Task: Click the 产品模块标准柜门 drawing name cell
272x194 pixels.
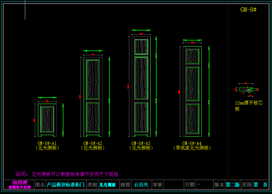Action: [x=66, y=185]
